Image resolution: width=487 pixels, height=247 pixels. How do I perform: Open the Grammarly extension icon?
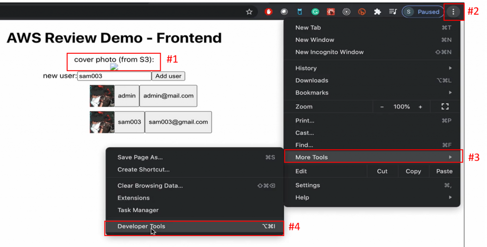[315, 12]
